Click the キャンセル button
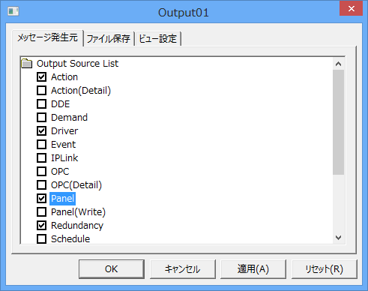 tap(183, 269)
